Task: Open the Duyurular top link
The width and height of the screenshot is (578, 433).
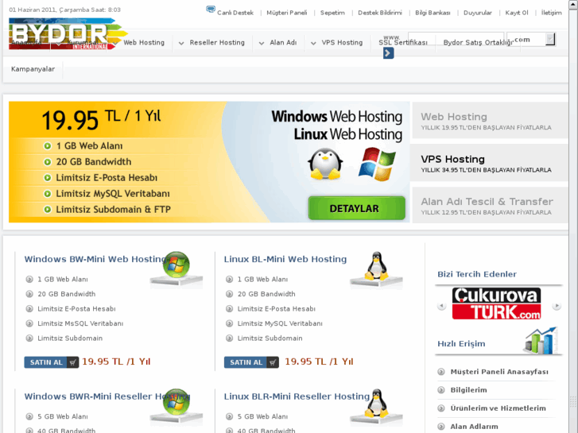Action: 478,13
